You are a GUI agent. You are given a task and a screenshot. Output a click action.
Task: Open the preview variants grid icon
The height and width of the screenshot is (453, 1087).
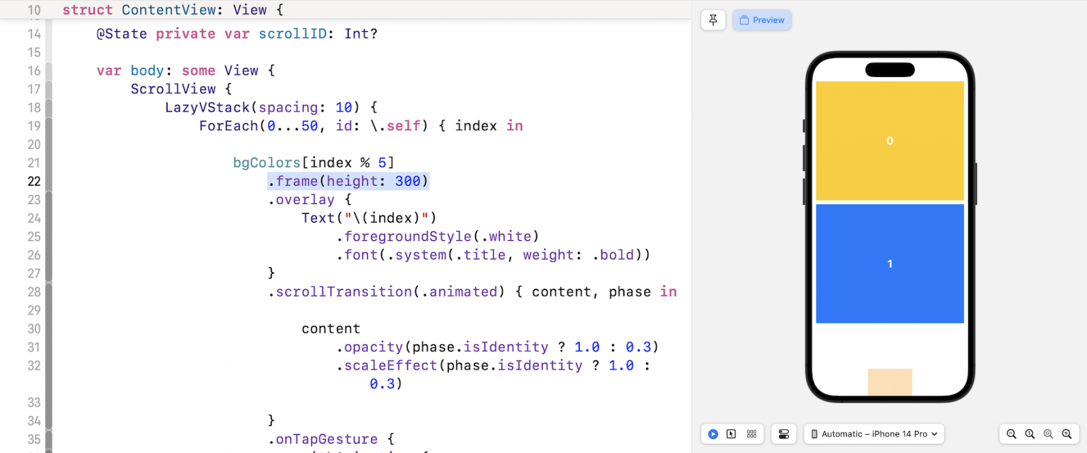click(751, 434)
